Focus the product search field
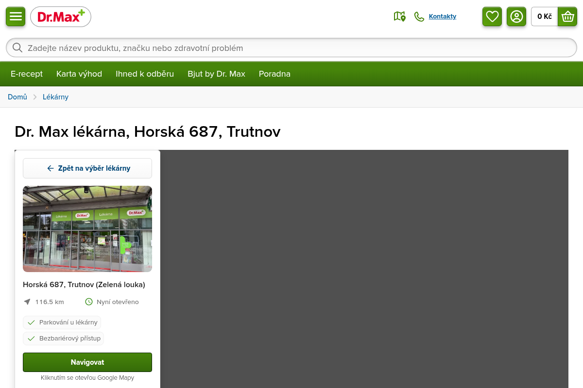Image resolution: width=583 pixels, height=388 pixels. (291, 48)
